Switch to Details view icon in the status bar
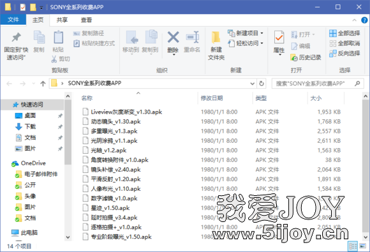The height and width of the screenshot is (252, 370). click(x=353, y=246)
